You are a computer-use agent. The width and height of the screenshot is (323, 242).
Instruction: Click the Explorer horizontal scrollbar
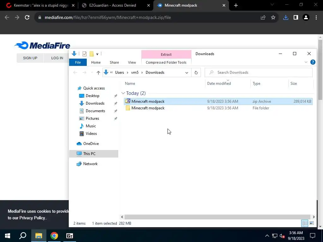coord(217,217)
